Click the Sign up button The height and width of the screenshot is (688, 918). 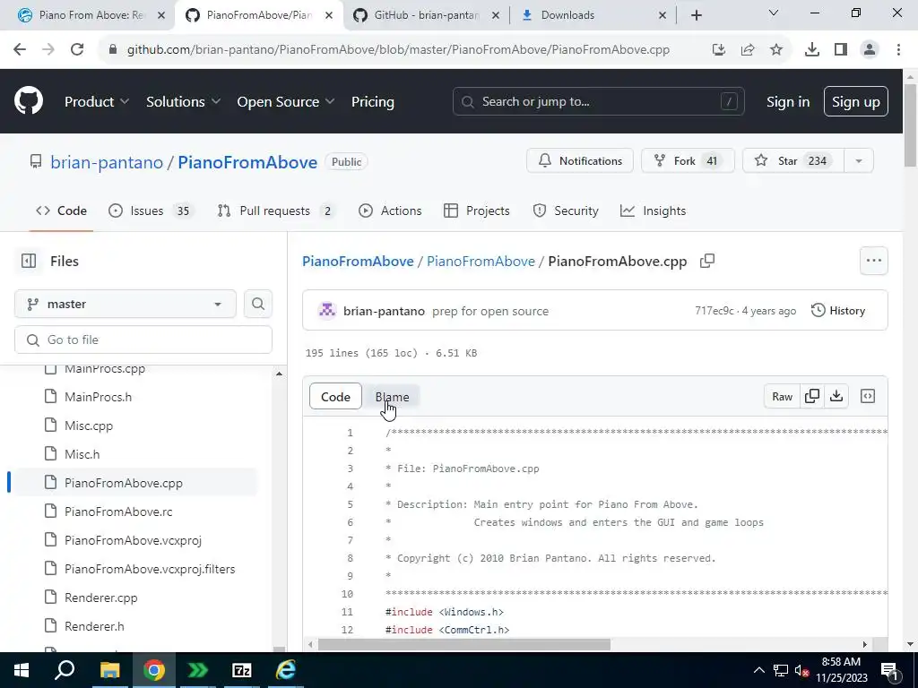tap(856, 101)
